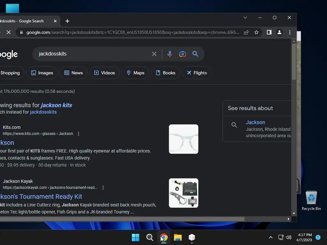Open Jackson's Tournament Ready Kit link

[41, 197]
